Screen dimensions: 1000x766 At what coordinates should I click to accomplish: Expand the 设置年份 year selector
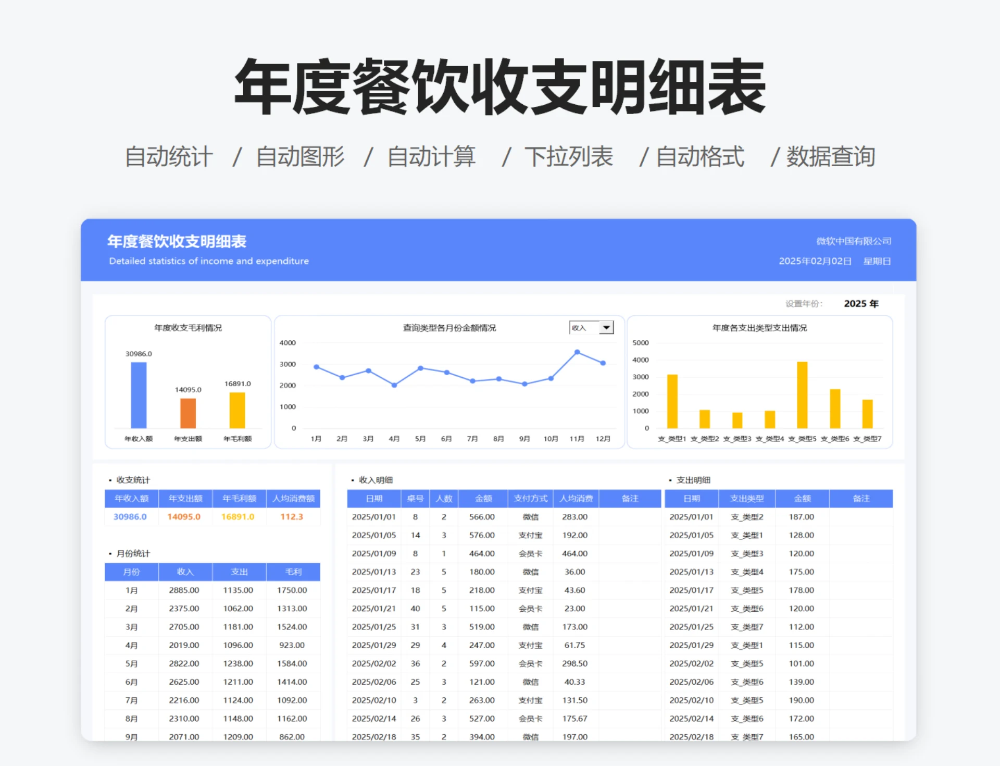[x=862, y=303]
